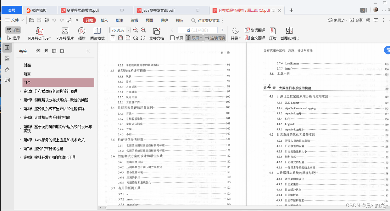
Task: Expand 第1章 分布式微服务架构设计原理 bookmark
Action: point(20,91)
